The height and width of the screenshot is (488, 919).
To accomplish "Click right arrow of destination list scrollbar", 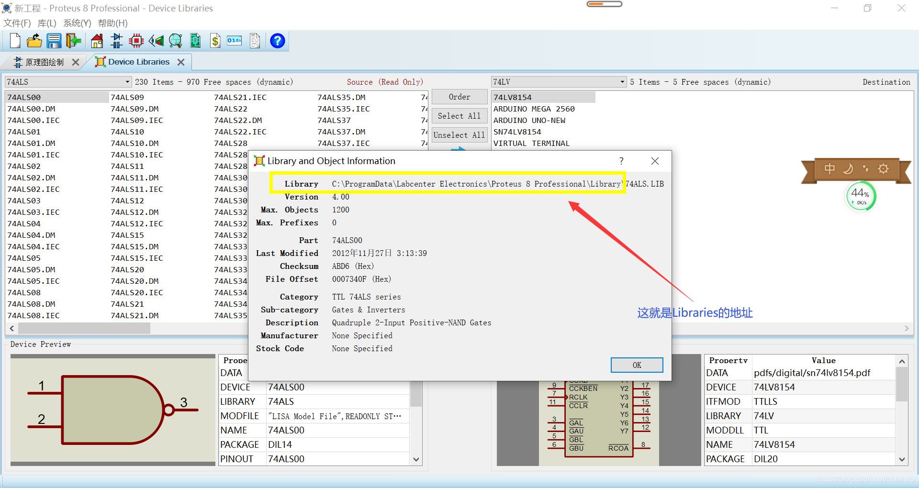I will point(906,328).
